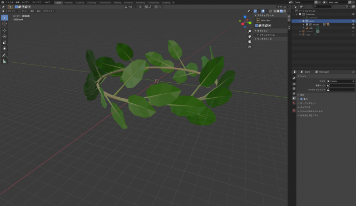Image resolution: width=356 pixels, height=206 pixels.
Task: Click the red X axis on navigation gizmo
Action: [x=243, y=24]
